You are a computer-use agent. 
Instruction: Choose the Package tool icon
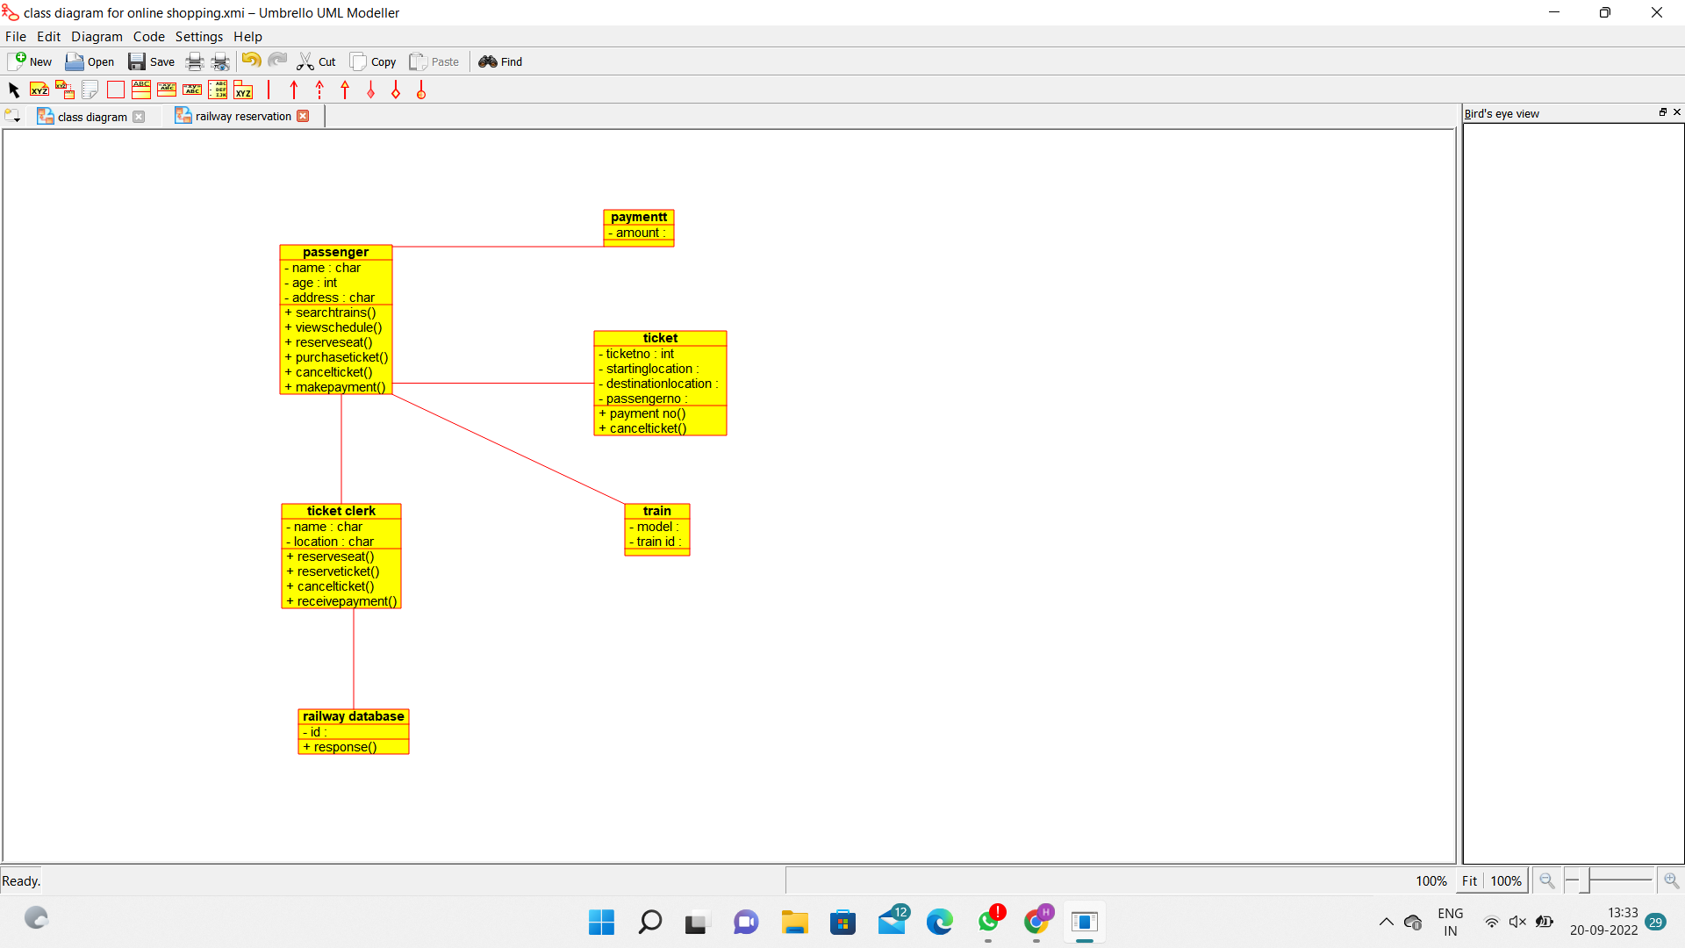[243, 90]
